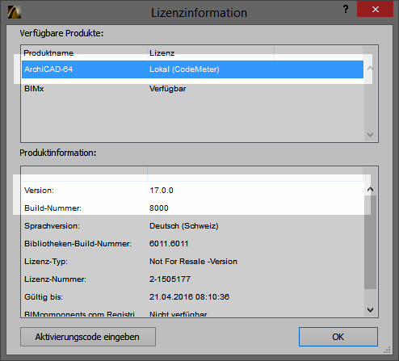Click the Lizenz column header

211,52
